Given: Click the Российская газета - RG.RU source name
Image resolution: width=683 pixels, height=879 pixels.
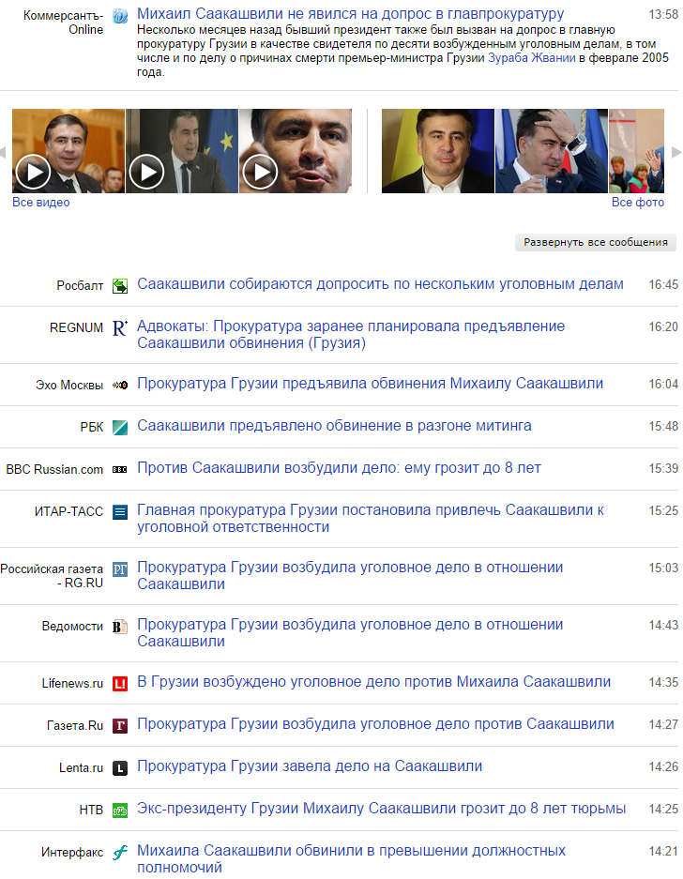Looking at the screenshot, I should (x=52, y=576).
